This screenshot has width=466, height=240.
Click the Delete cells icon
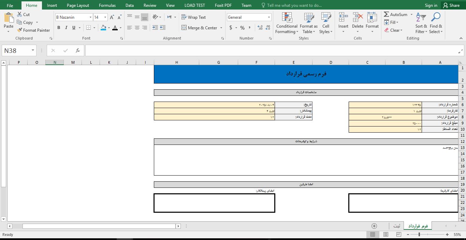[x=358, y=17]
